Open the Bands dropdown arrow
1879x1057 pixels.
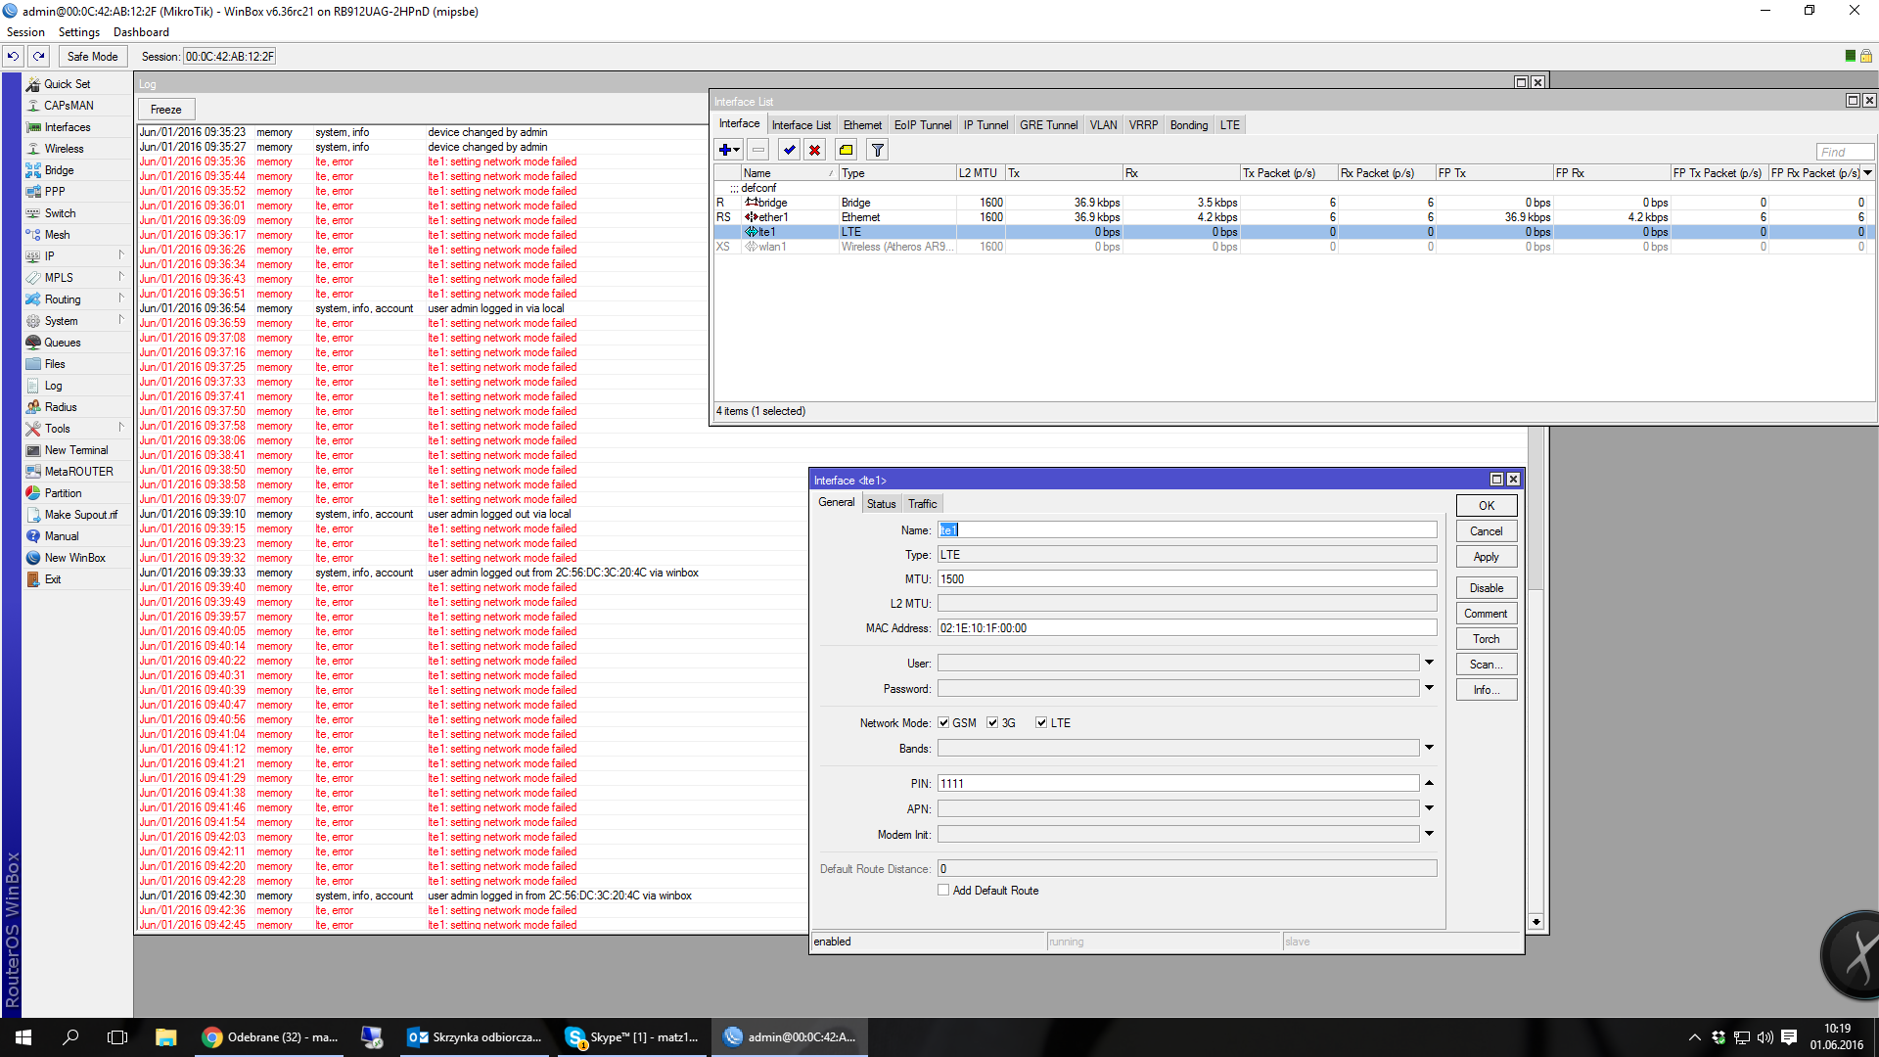1429,749
